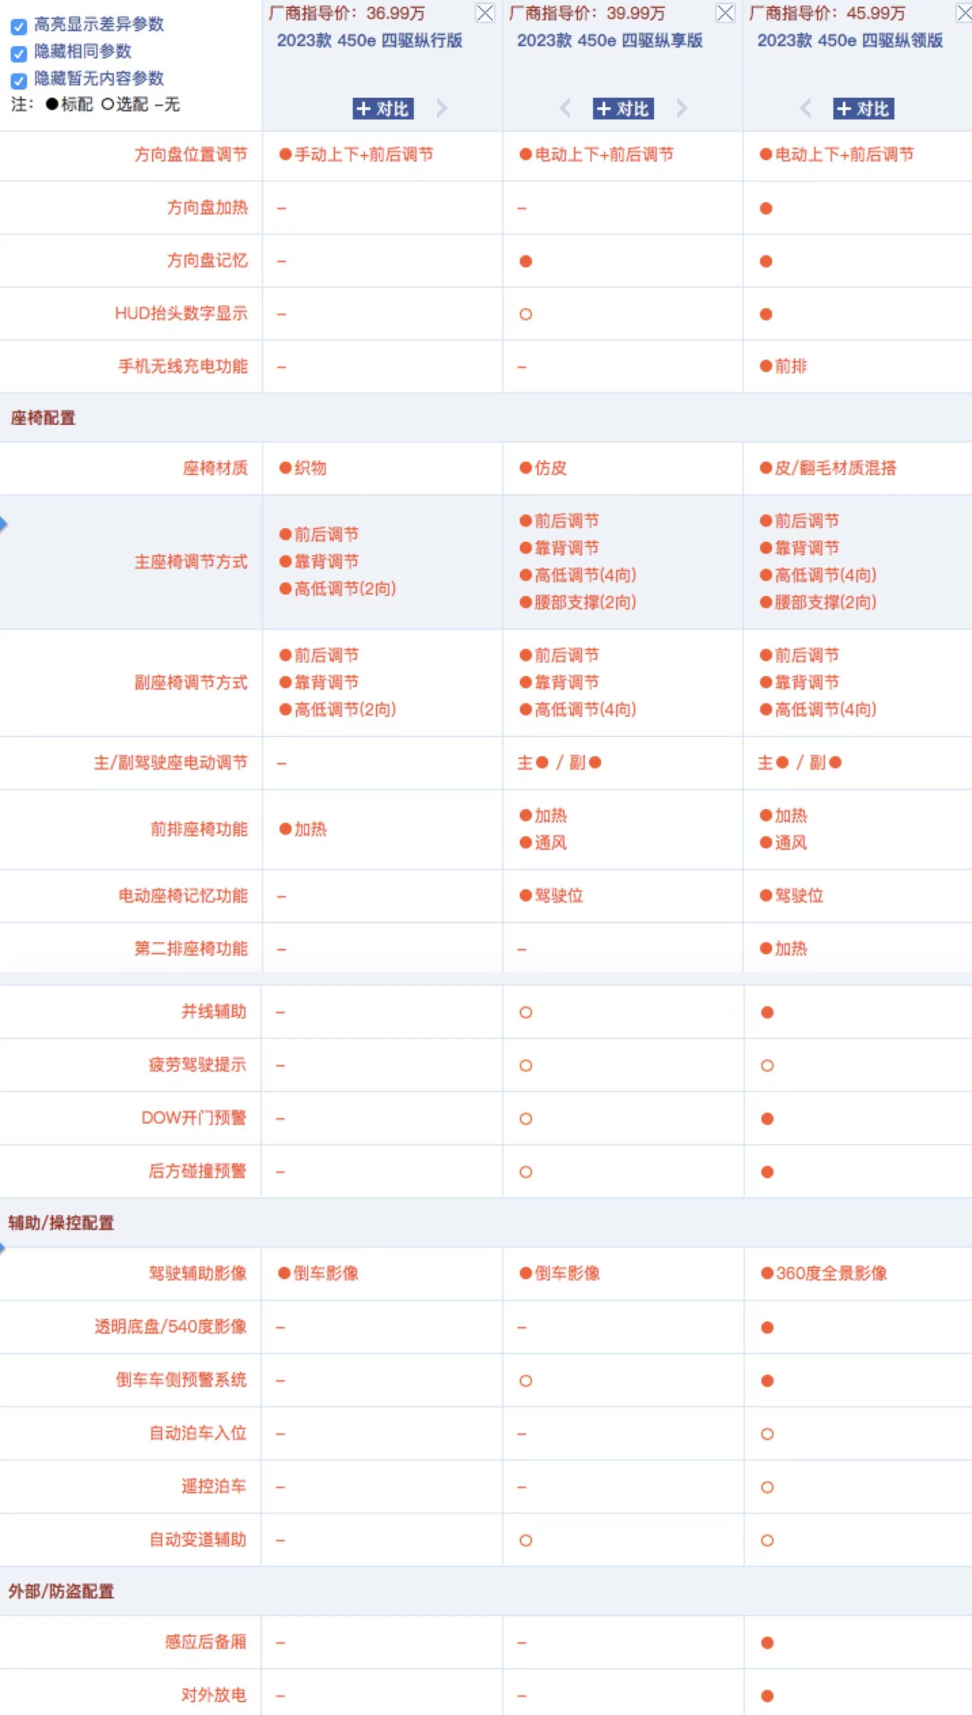This screenshot has height=1715, width=972.
Task: Click the 外部/防盗配置 section header
Action: pyautogui.click(x=61, y=1592)
